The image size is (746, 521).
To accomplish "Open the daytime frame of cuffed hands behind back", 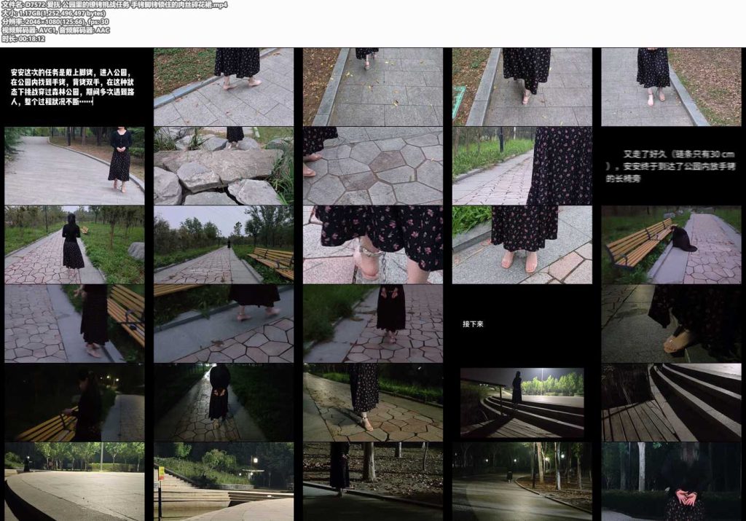I will click(372, 324).
